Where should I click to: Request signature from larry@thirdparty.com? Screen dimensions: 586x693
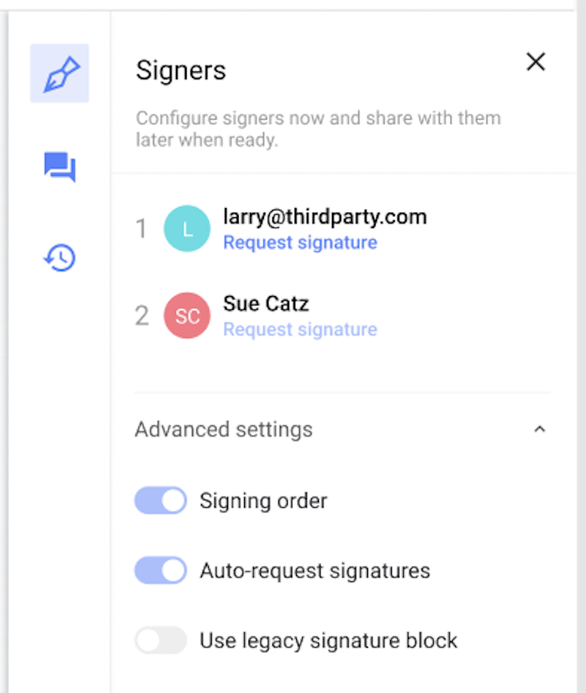coord(300,242)
